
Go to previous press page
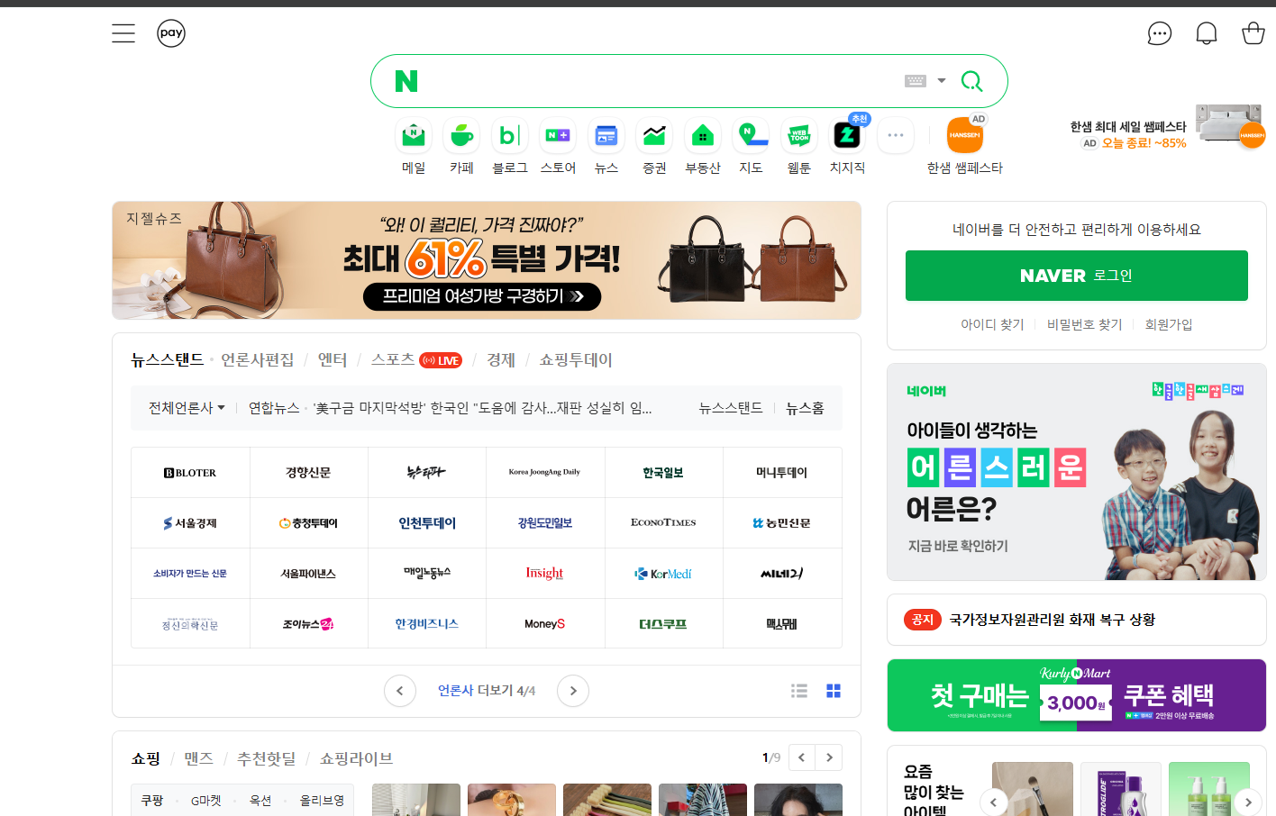(400, 691)
